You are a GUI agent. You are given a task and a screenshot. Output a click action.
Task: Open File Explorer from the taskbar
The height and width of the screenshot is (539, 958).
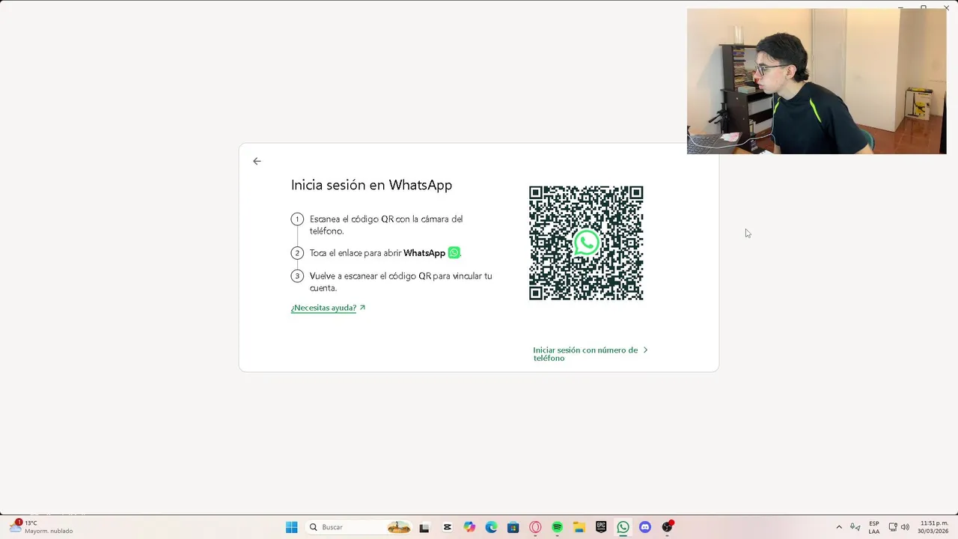coord(579,527)
